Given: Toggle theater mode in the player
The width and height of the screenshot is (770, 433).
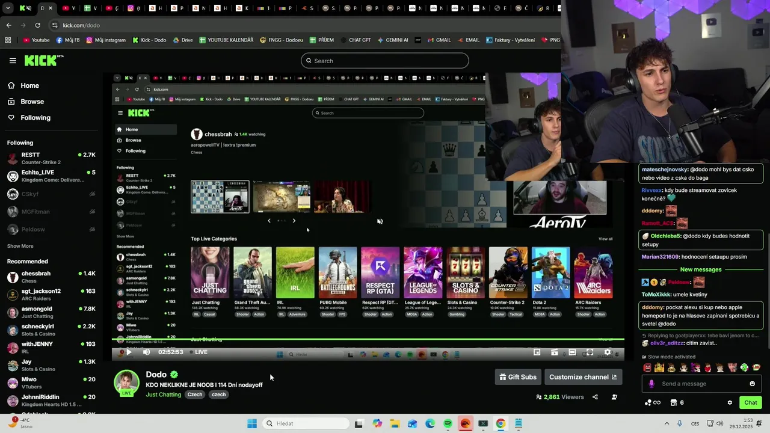Looking at the screenshot, I should click(x=572, y=352).
